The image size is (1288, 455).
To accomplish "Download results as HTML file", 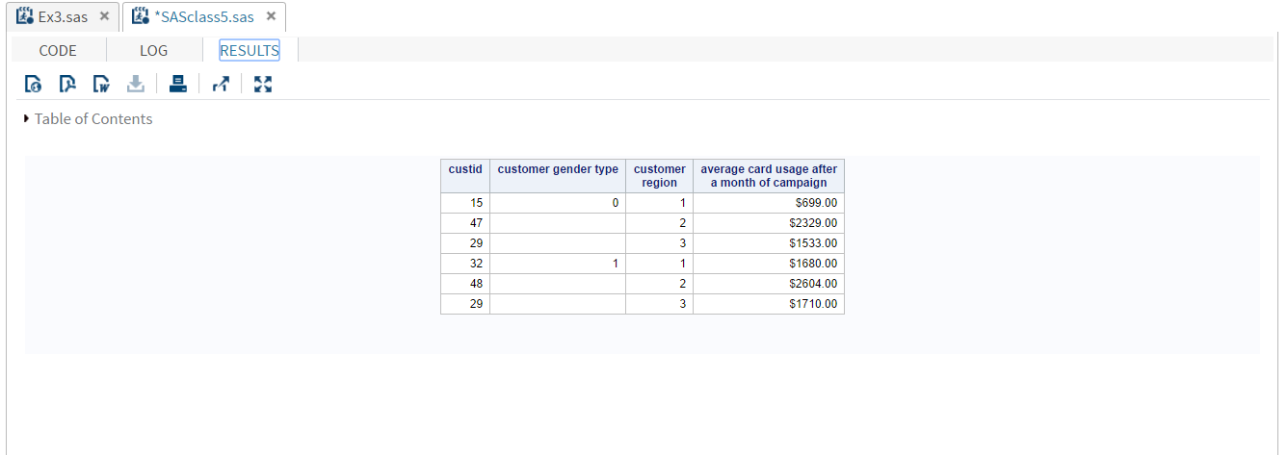I will click(33, 85).
